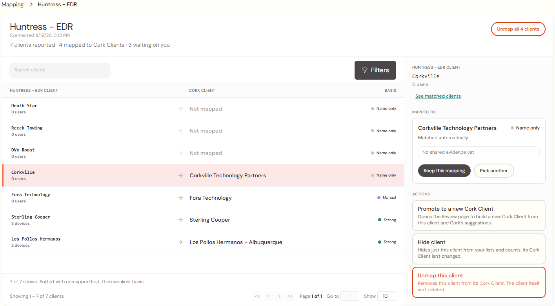Open the Mapping breadcrumb link
555x306 pixels.
13,5
